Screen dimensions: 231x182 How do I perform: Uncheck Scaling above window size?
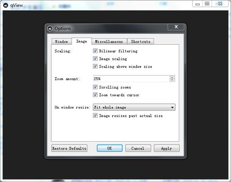tap(95, 67)
